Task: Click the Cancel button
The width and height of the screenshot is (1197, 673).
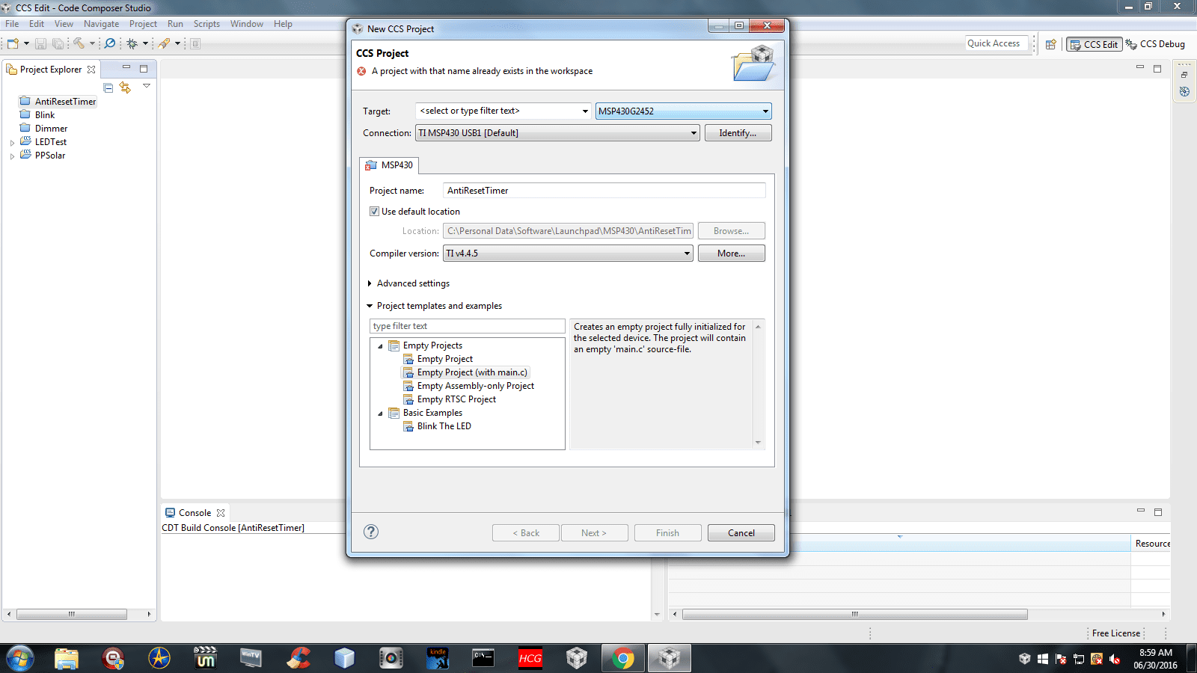Action: pyautogui.click(x=741, y=533)
